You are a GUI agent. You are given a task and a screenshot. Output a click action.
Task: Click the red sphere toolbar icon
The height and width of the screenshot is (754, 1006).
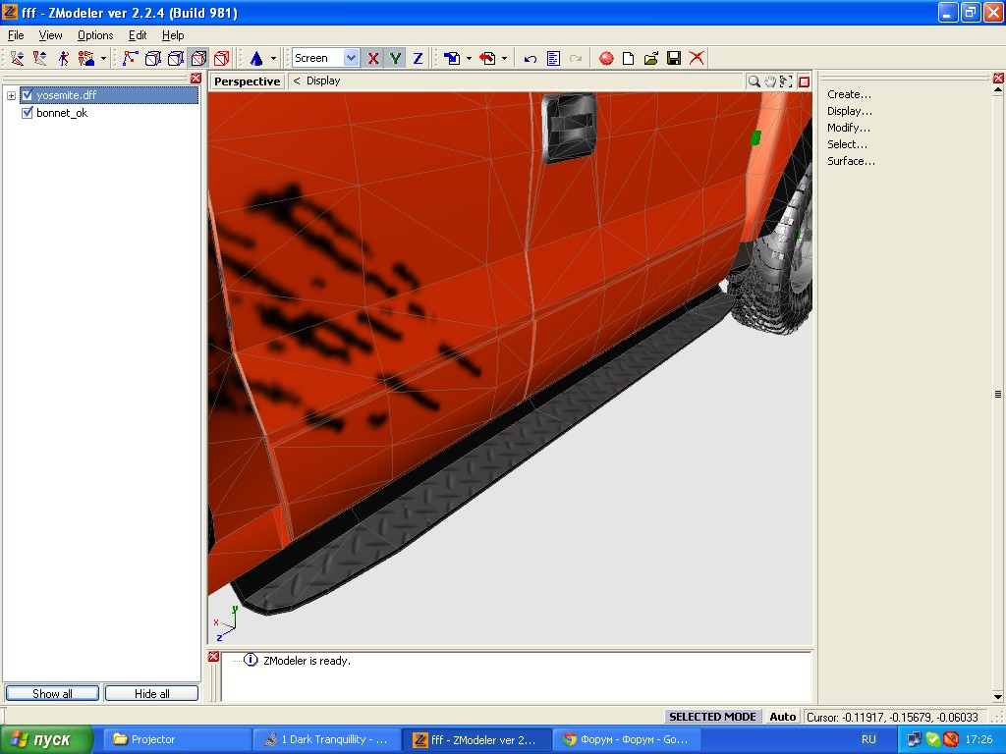click(x=605, y=58)
